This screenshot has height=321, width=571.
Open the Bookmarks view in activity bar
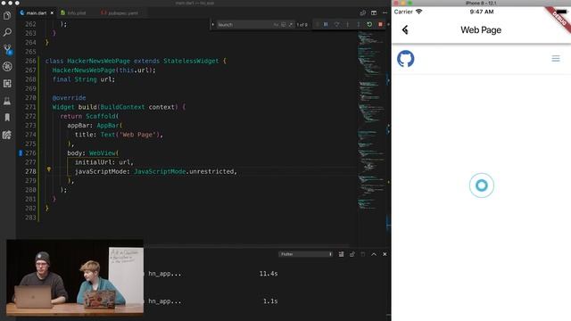pyautogui.click(x=7, y=117)
